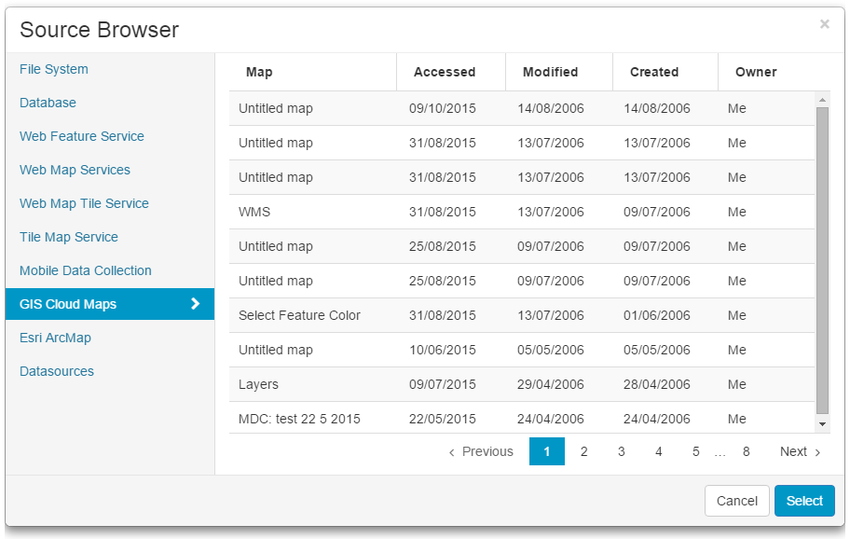Open Datasources entry

coord(57,372)
